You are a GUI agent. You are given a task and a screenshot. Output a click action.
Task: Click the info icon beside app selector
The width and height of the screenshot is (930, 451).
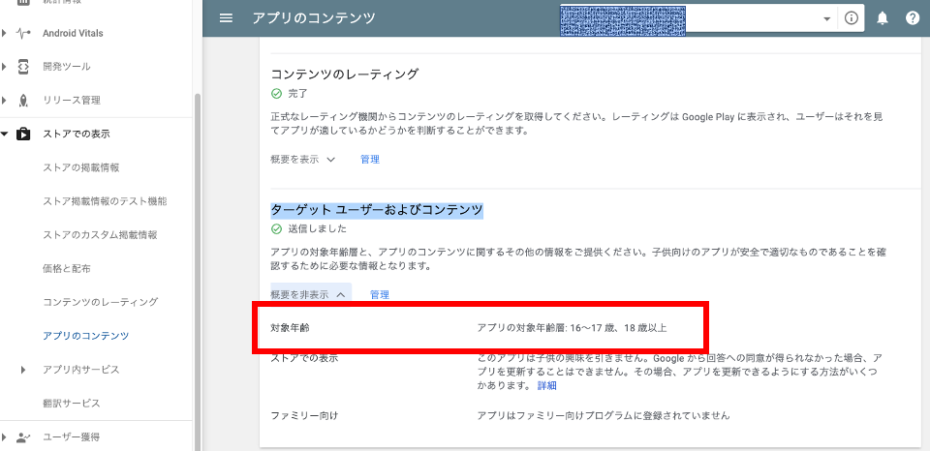(852, 18)
